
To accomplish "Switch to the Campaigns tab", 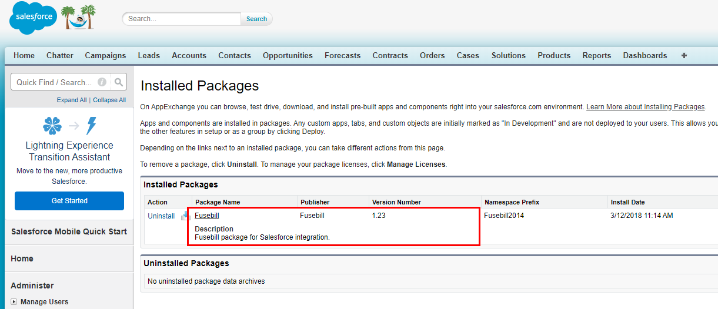I will coord(105,55).
